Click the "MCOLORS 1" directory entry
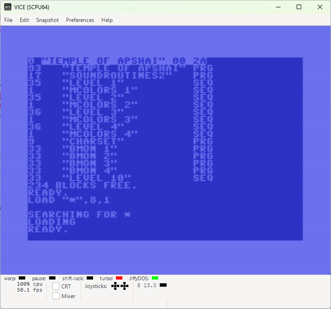This screenshot has height=309, width=331. point(121,91)
